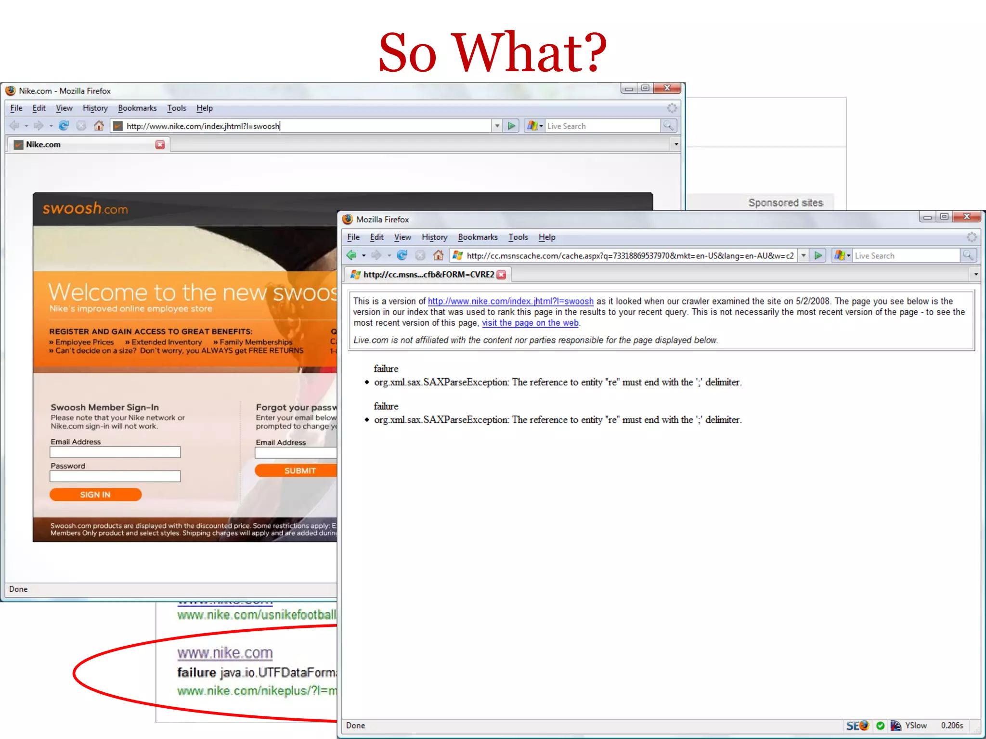Click SEO icon in the status bar
Image resolution: width=986 pixels, height=739 pixels.
pos(857,726)
